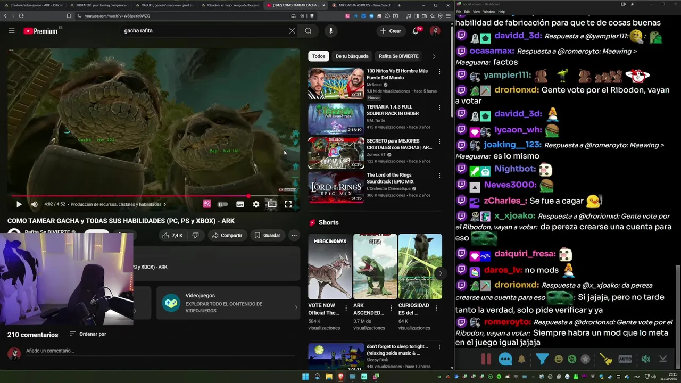The width and height of the screenshot is (681, 383).
Task: Like the video with 7,4 K likes
Action: [172, 235]
